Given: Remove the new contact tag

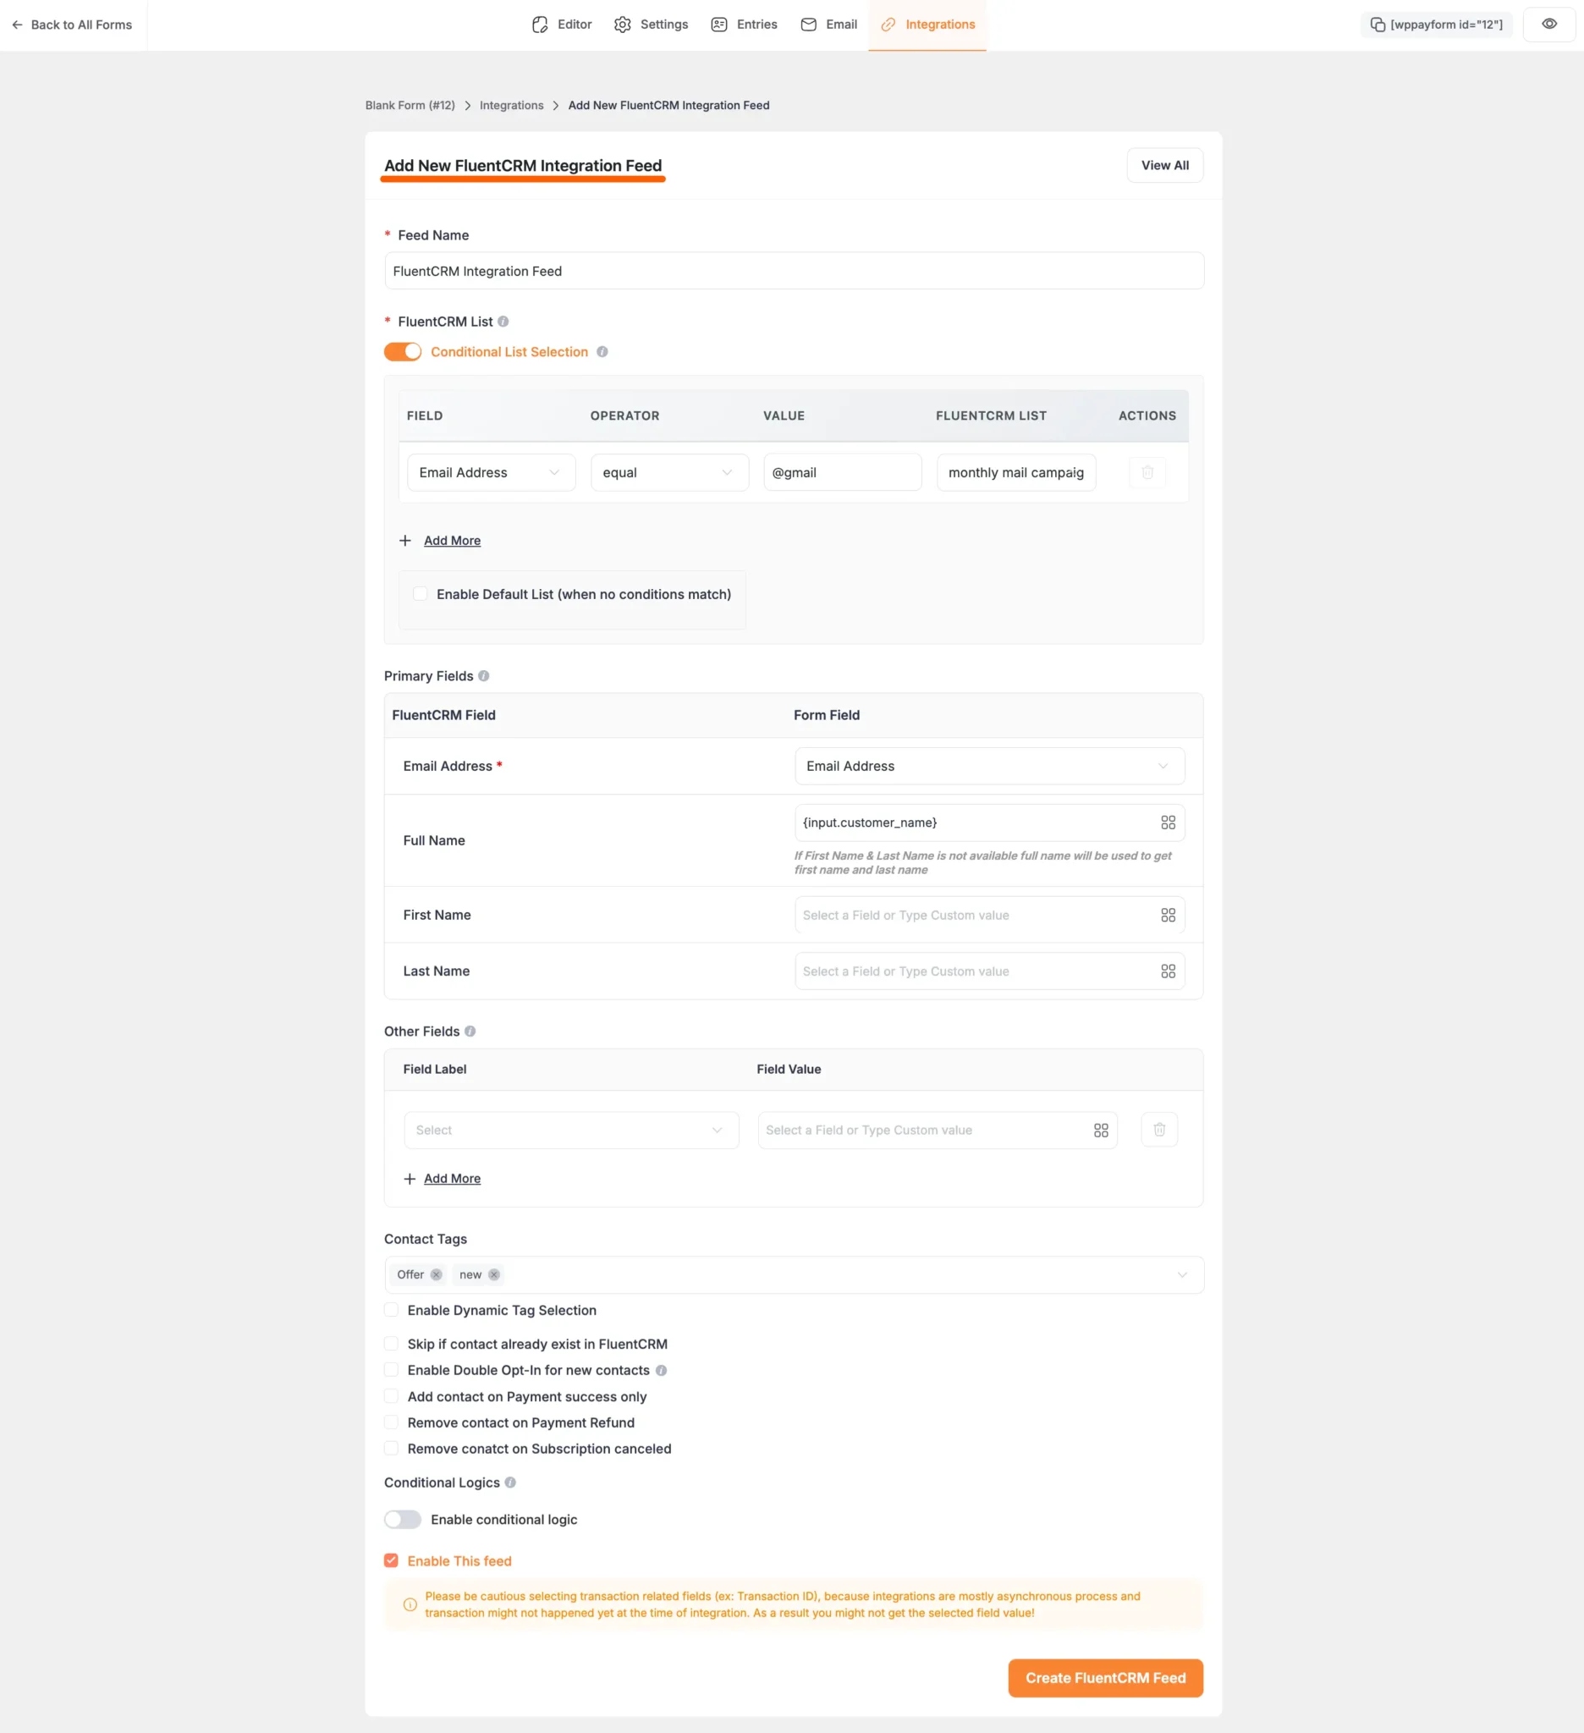Looking at the screenshot, I should 493,1275.
